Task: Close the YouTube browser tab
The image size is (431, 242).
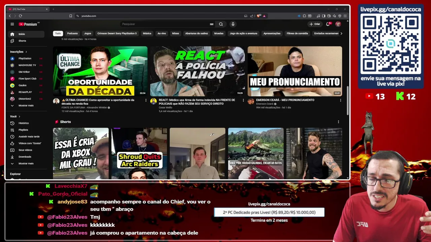Action: coord(47,9)
